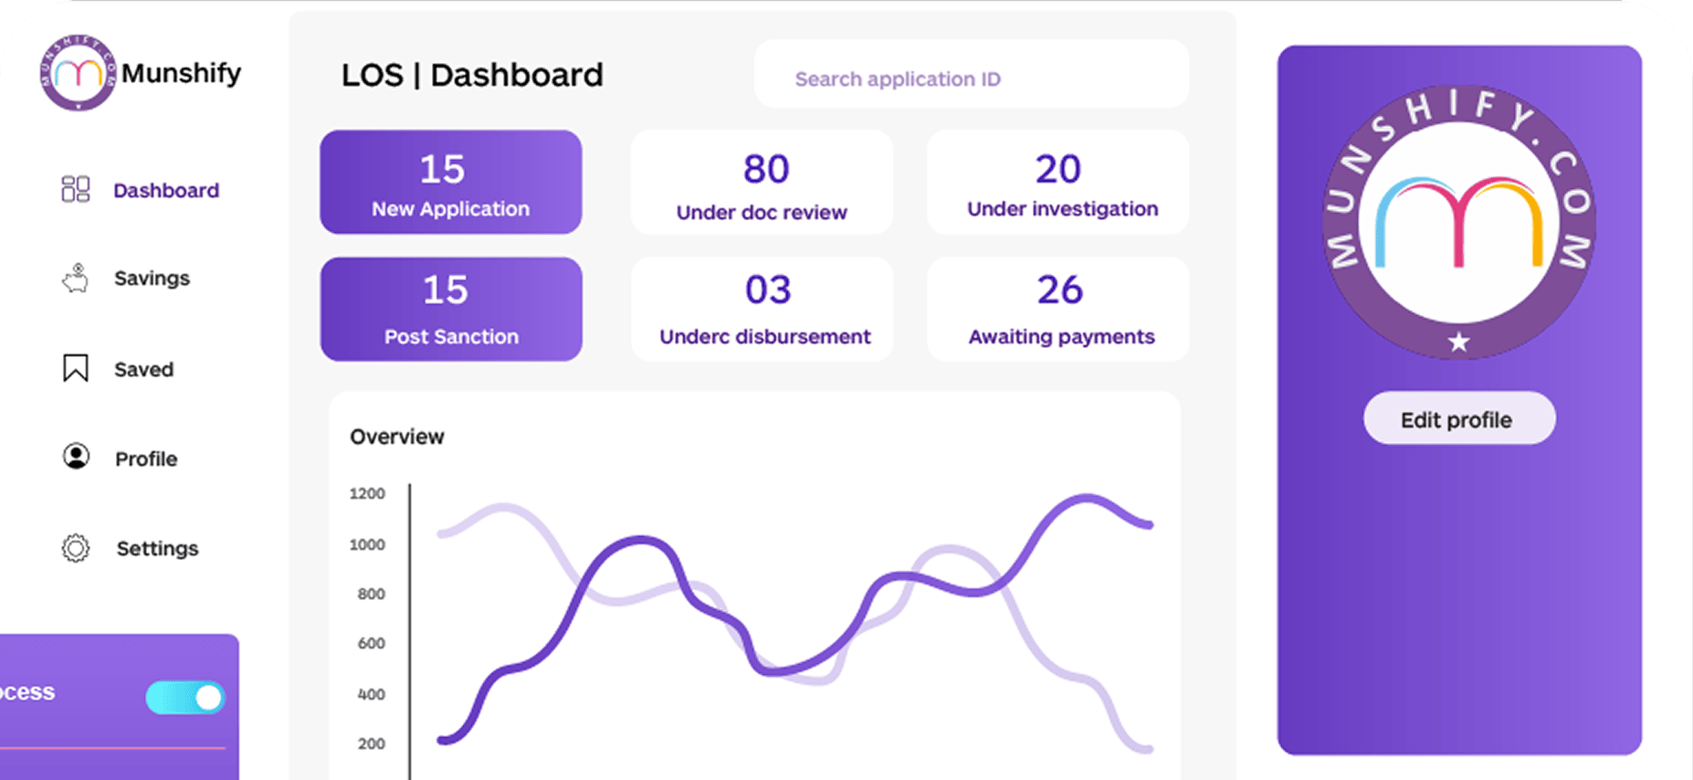Select the Awaiting payments card
This screenshot has height=780, width=1693.
point(1058,309)
